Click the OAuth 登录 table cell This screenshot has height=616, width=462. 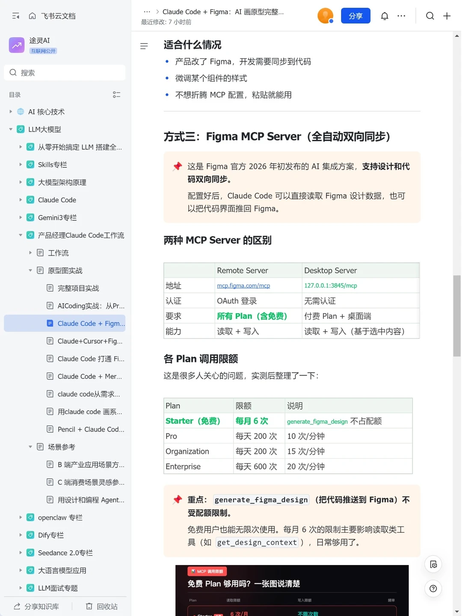[258, 301]
